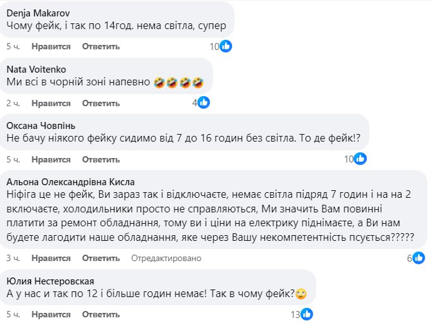
Task: Click the 5 ч. timestamp on Юлия's comment
Action: click(13, 315)
